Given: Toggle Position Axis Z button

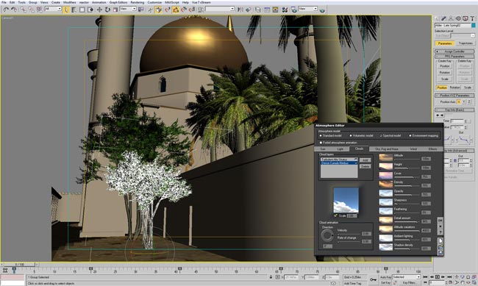Looking at the screenshot, I should 469,102.
